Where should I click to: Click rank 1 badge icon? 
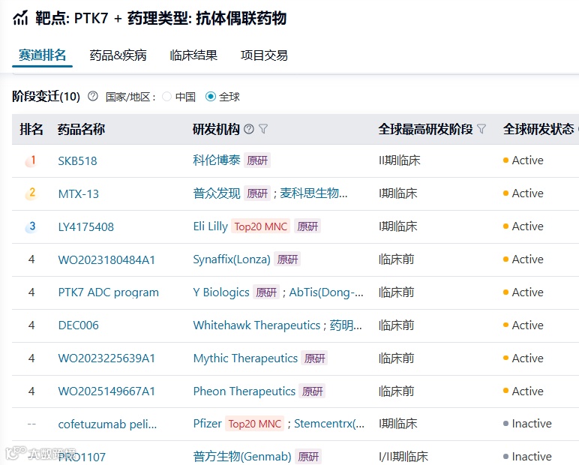click(31, 160)
